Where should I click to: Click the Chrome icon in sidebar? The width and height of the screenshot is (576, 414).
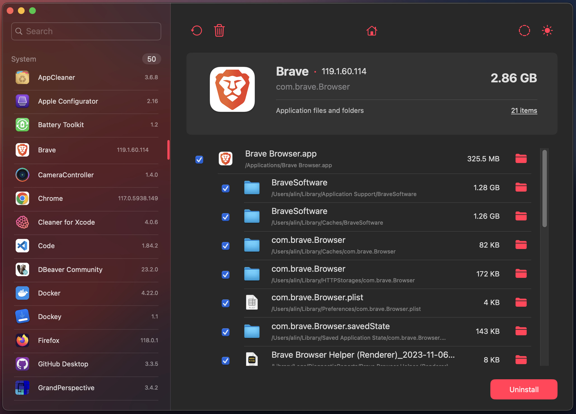(x=22, y=198)
